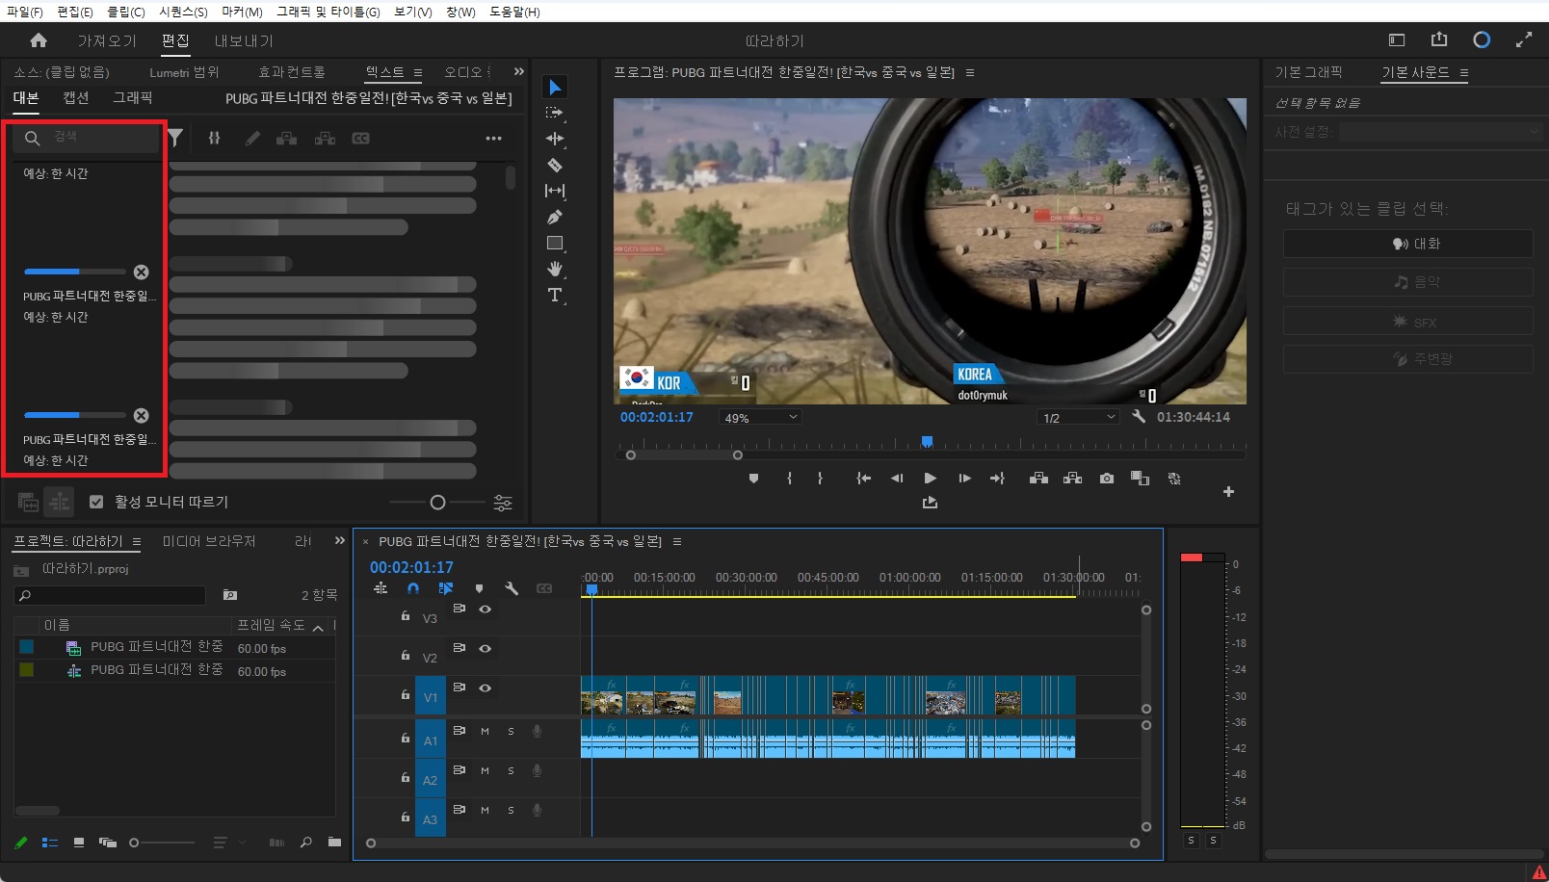Toggle A1 track target
The width and height of the screenshot is (1549, 882).
tap(431, 740)
